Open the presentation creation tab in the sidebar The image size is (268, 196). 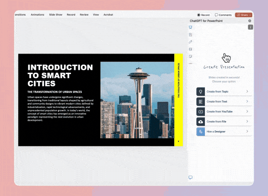[x=190, y=27]
